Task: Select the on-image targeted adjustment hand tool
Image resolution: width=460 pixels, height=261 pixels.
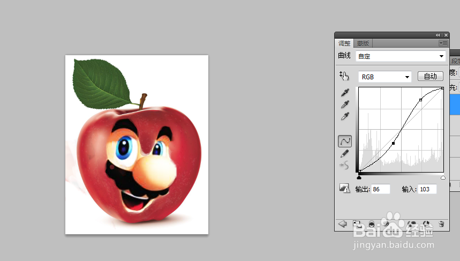Action: click(x=344, y=76)
